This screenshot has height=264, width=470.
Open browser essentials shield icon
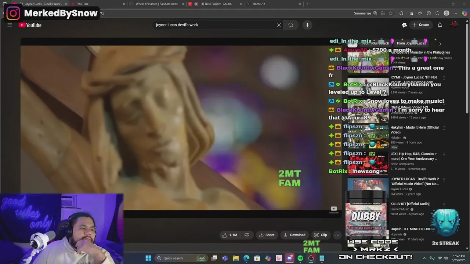tap(437, 13)
